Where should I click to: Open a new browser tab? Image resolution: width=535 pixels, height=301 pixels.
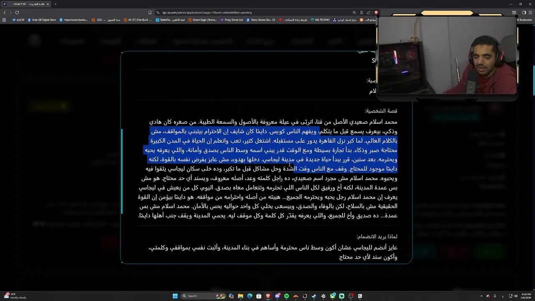55,4
